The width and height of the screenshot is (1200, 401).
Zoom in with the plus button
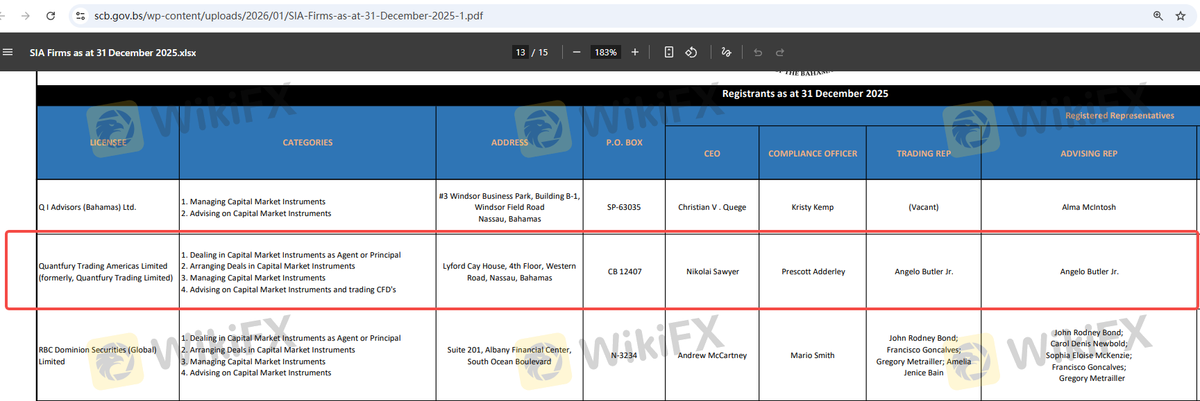(634, 52)
